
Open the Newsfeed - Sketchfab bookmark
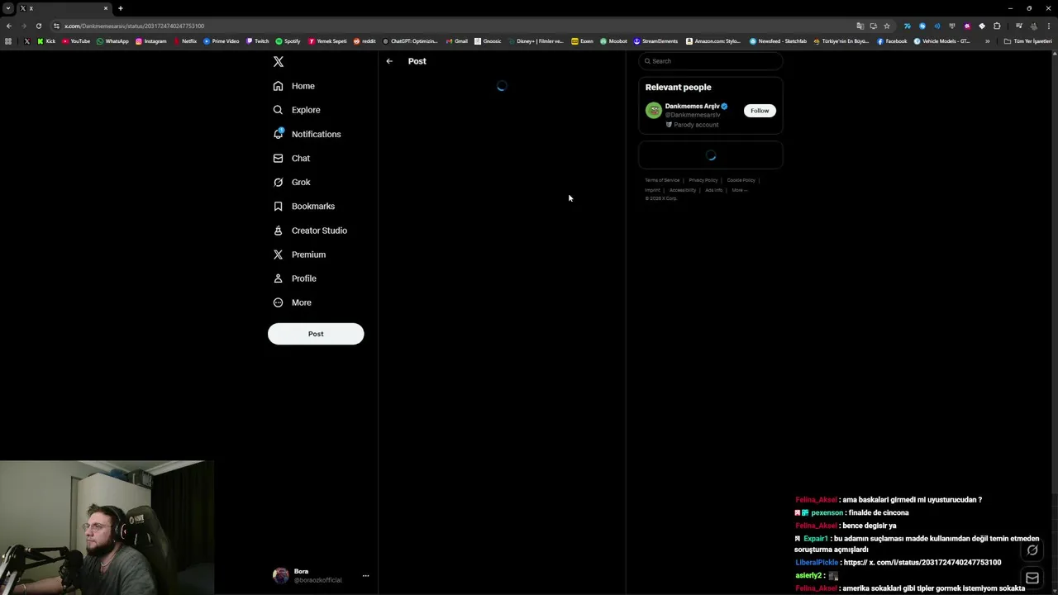click(x=778, y=41)
